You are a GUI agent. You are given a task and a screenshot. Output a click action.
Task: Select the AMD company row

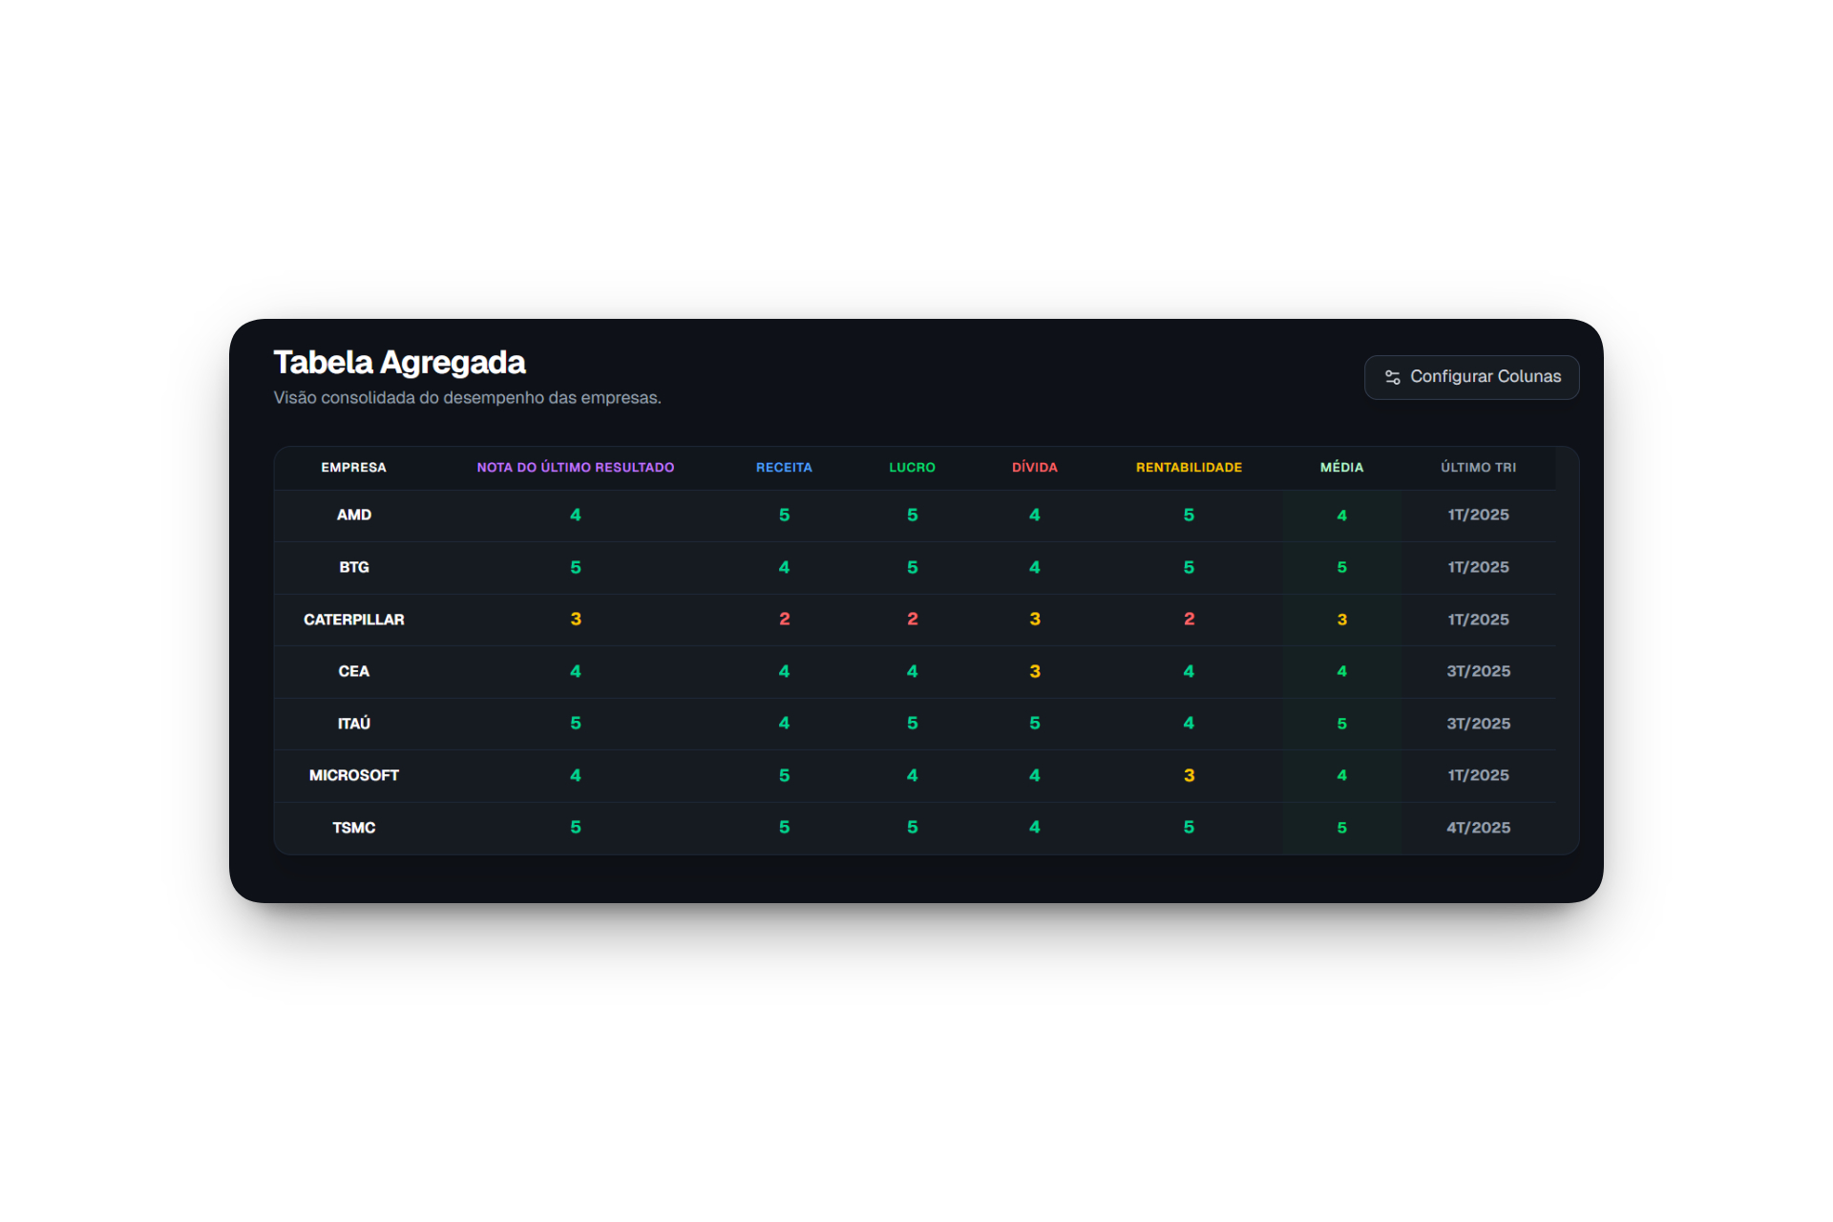coord(353,515)
